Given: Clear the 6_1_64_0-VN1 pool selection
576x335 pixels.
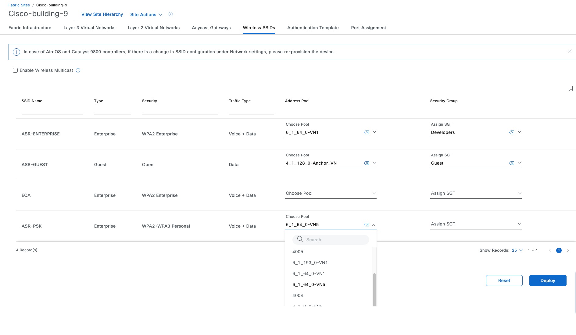Looking at the screenshot, I should 367,132.
